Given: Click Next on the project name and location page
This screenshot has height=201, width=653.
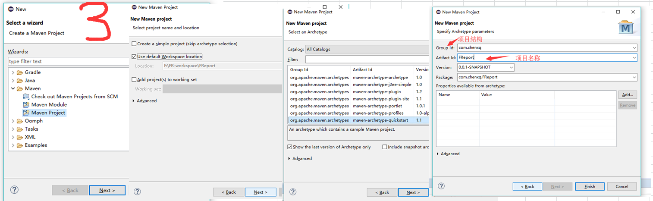Looking at the screenshot, I should click(261, 192).
